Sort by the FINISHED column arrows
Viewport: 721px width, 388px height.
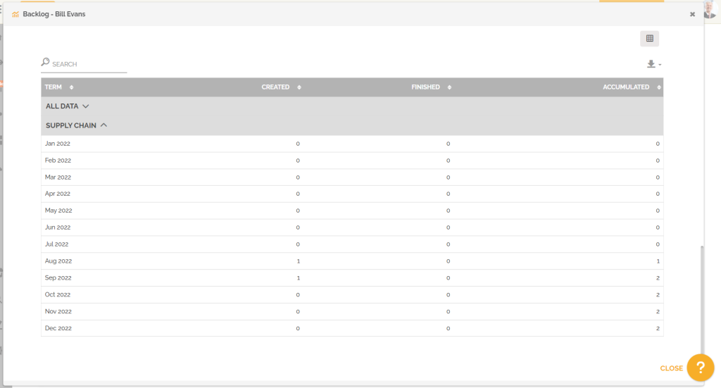coord(449,87)
